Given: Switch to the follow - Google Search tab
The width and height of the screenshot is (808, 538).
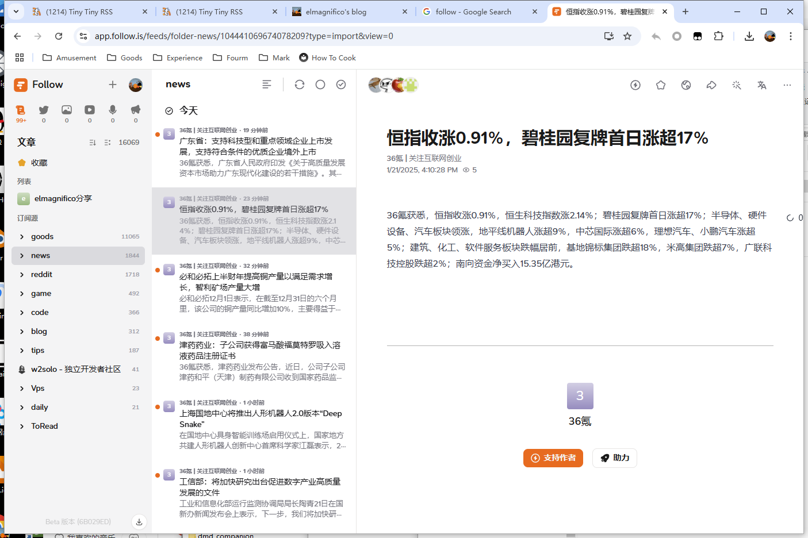Looking at the screenshot, I should 480,11.
